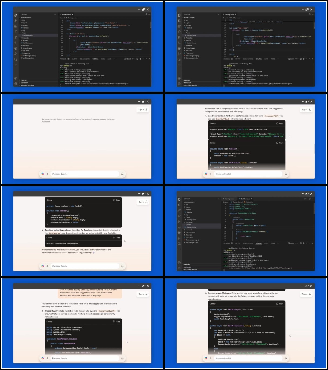328x370 pixels.
Task: In TaskService.cs VS Code window, open Explorer view icon
Action: [179, 199]
